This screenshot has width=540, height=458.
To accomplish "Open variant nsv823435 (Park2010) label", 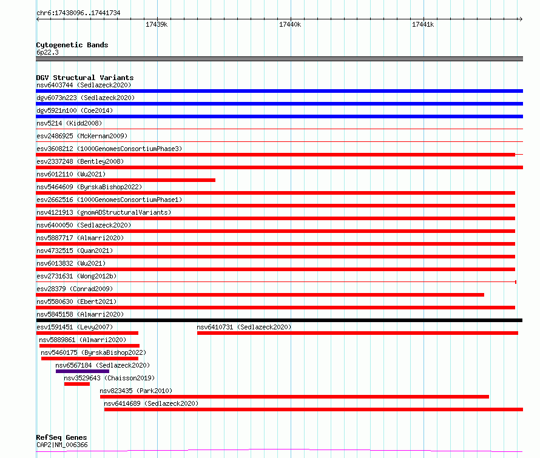I will click(x=136, y=391).
